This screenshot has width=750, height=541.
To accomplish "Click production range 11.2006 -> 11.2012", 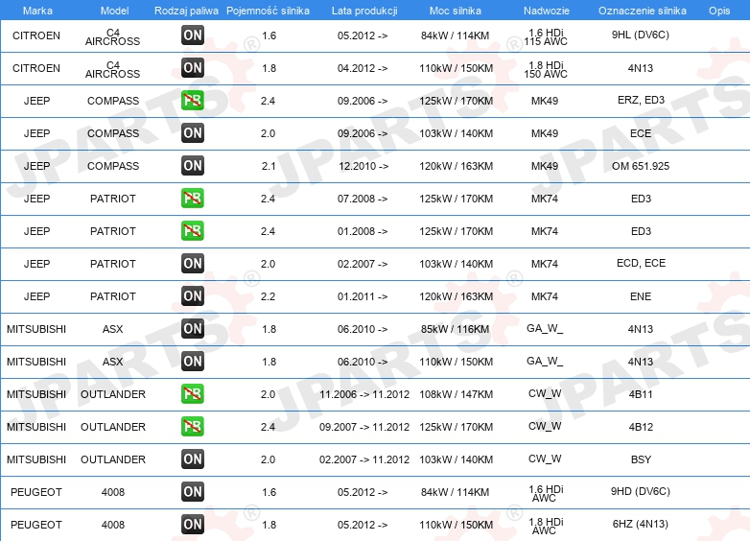I will [364, 394].
